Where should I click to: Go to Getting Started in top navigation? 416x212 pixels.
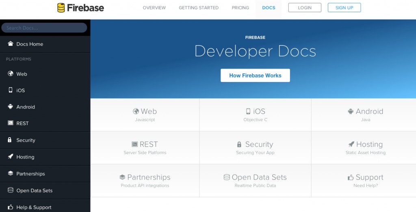199,8
